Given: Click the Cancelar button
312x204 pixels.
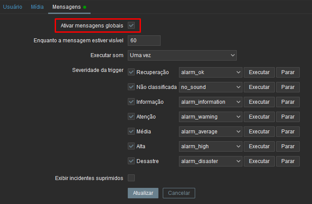Looking at the screenshot, I should 179,193.
